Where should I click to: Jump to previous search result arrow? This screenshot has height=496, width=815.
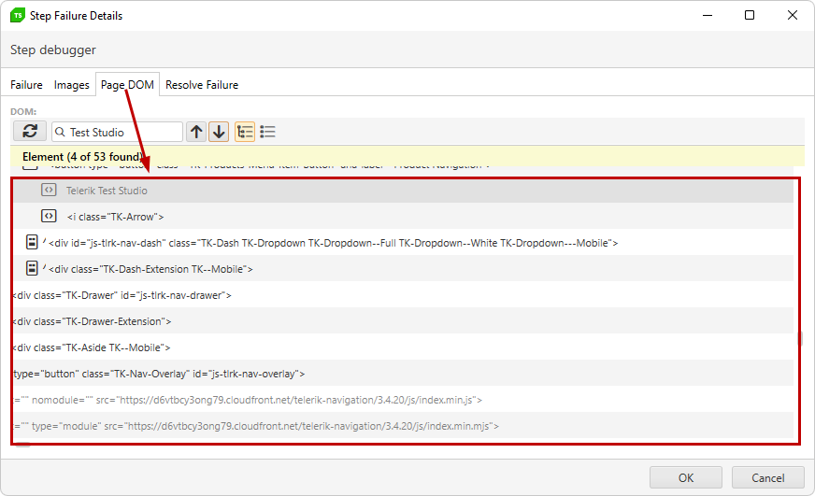(x=196, y=132)
